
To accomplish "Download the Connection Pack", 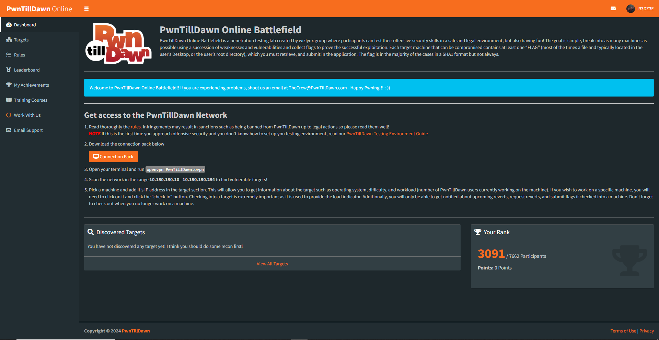I will 113,156.
